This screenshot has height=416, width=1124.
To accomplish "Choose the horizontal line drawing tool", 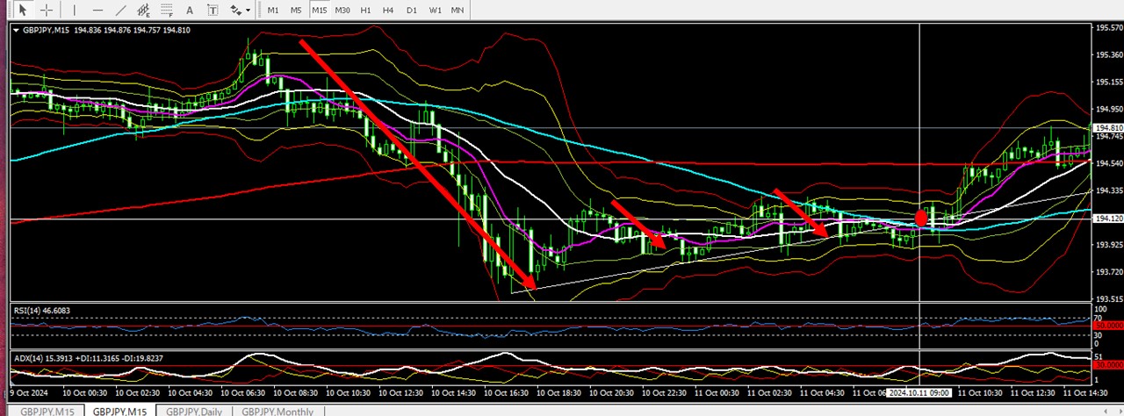I will click(x=97, y=10).
